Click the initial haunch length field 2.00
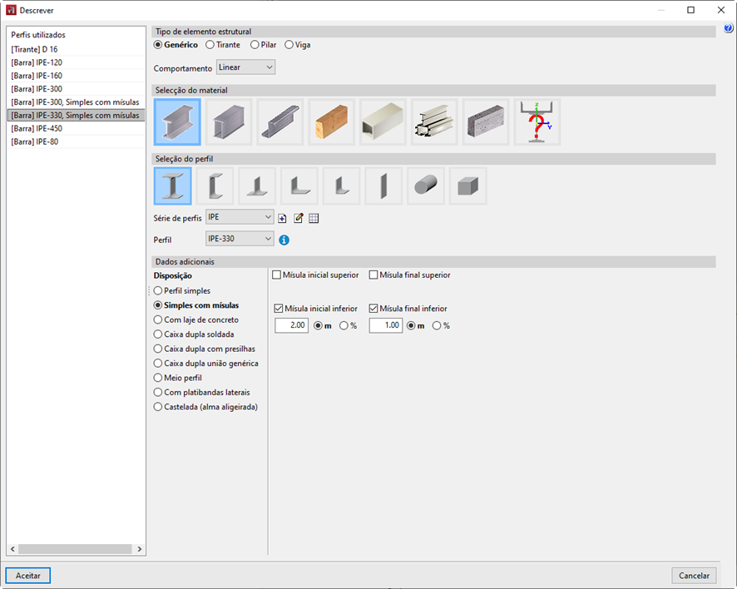Viewport: 737px width, 589px height. point(291,325)
